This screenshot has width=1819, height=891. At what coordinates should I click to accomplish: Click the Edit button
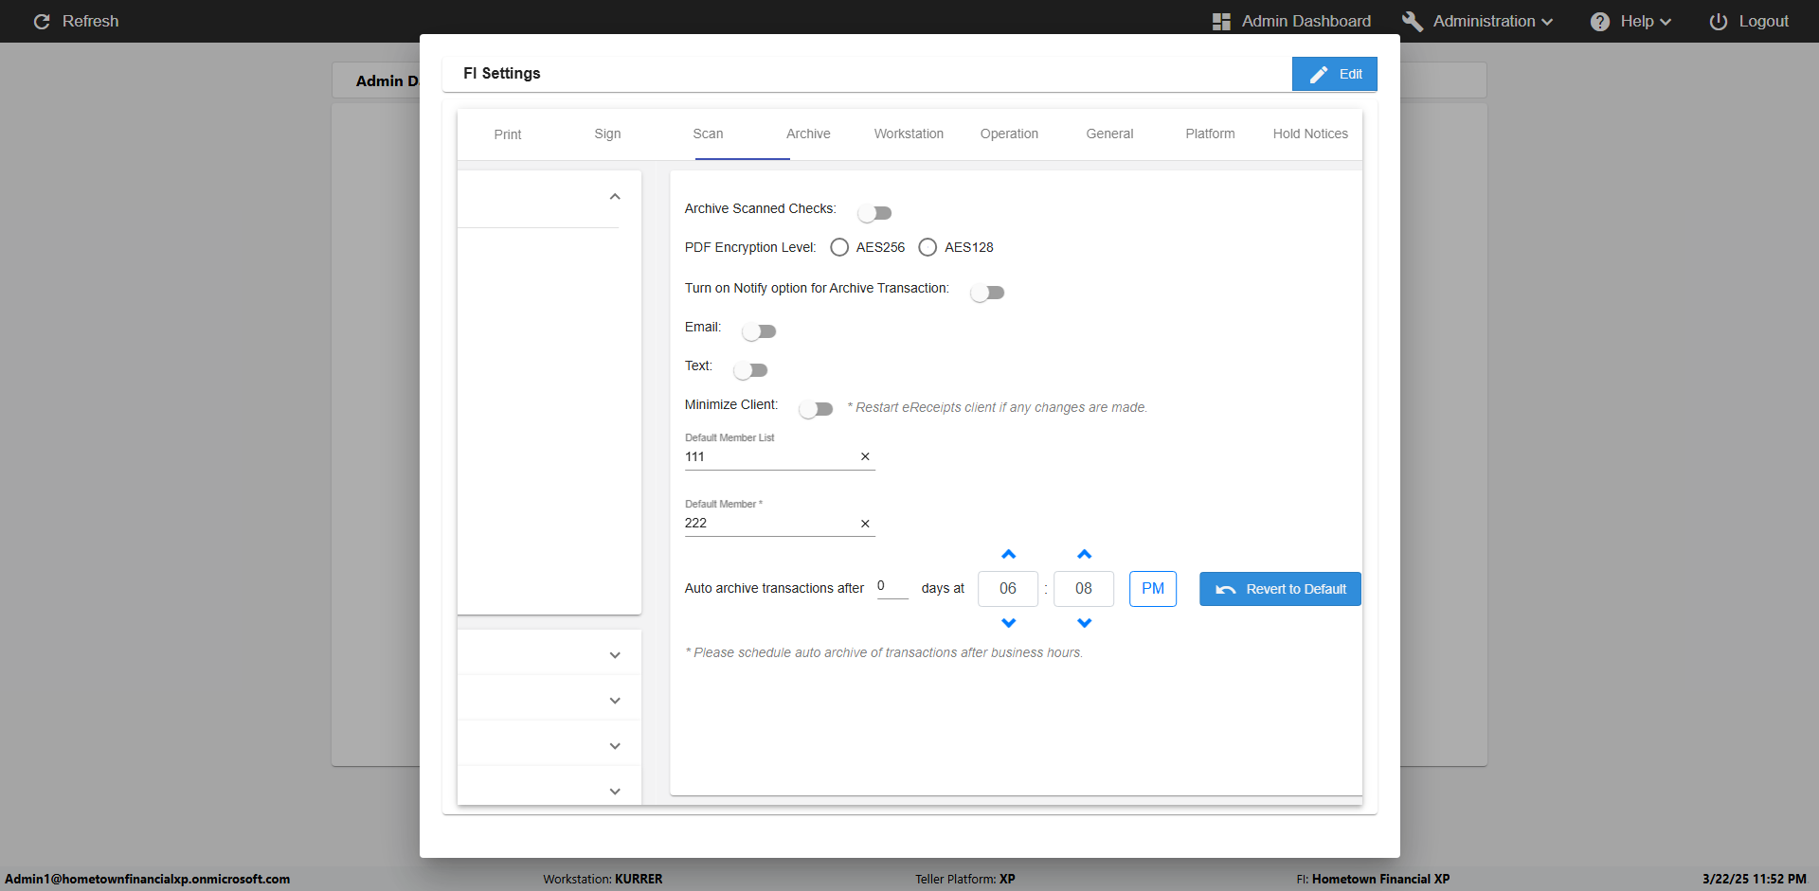[1334, 74]
